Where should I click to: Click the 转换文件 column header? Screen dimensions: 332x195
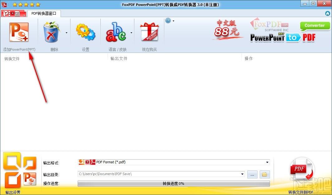[12, 59]
